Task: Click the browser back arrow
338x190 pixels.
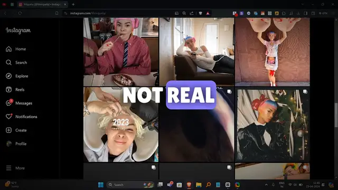Action: pos(5,13)
